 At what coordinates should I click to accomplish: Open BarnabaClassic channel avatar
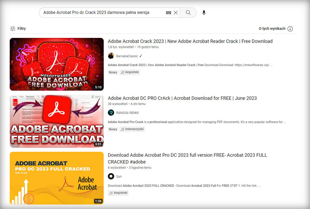point(111,56)
